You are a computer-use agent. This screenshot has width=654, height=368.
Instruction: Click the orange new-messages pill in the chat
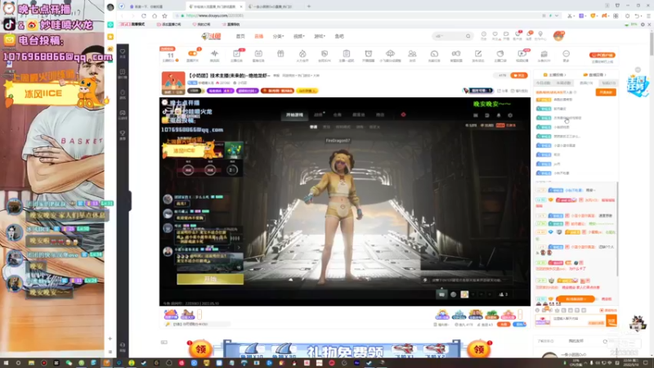point(576,299)
